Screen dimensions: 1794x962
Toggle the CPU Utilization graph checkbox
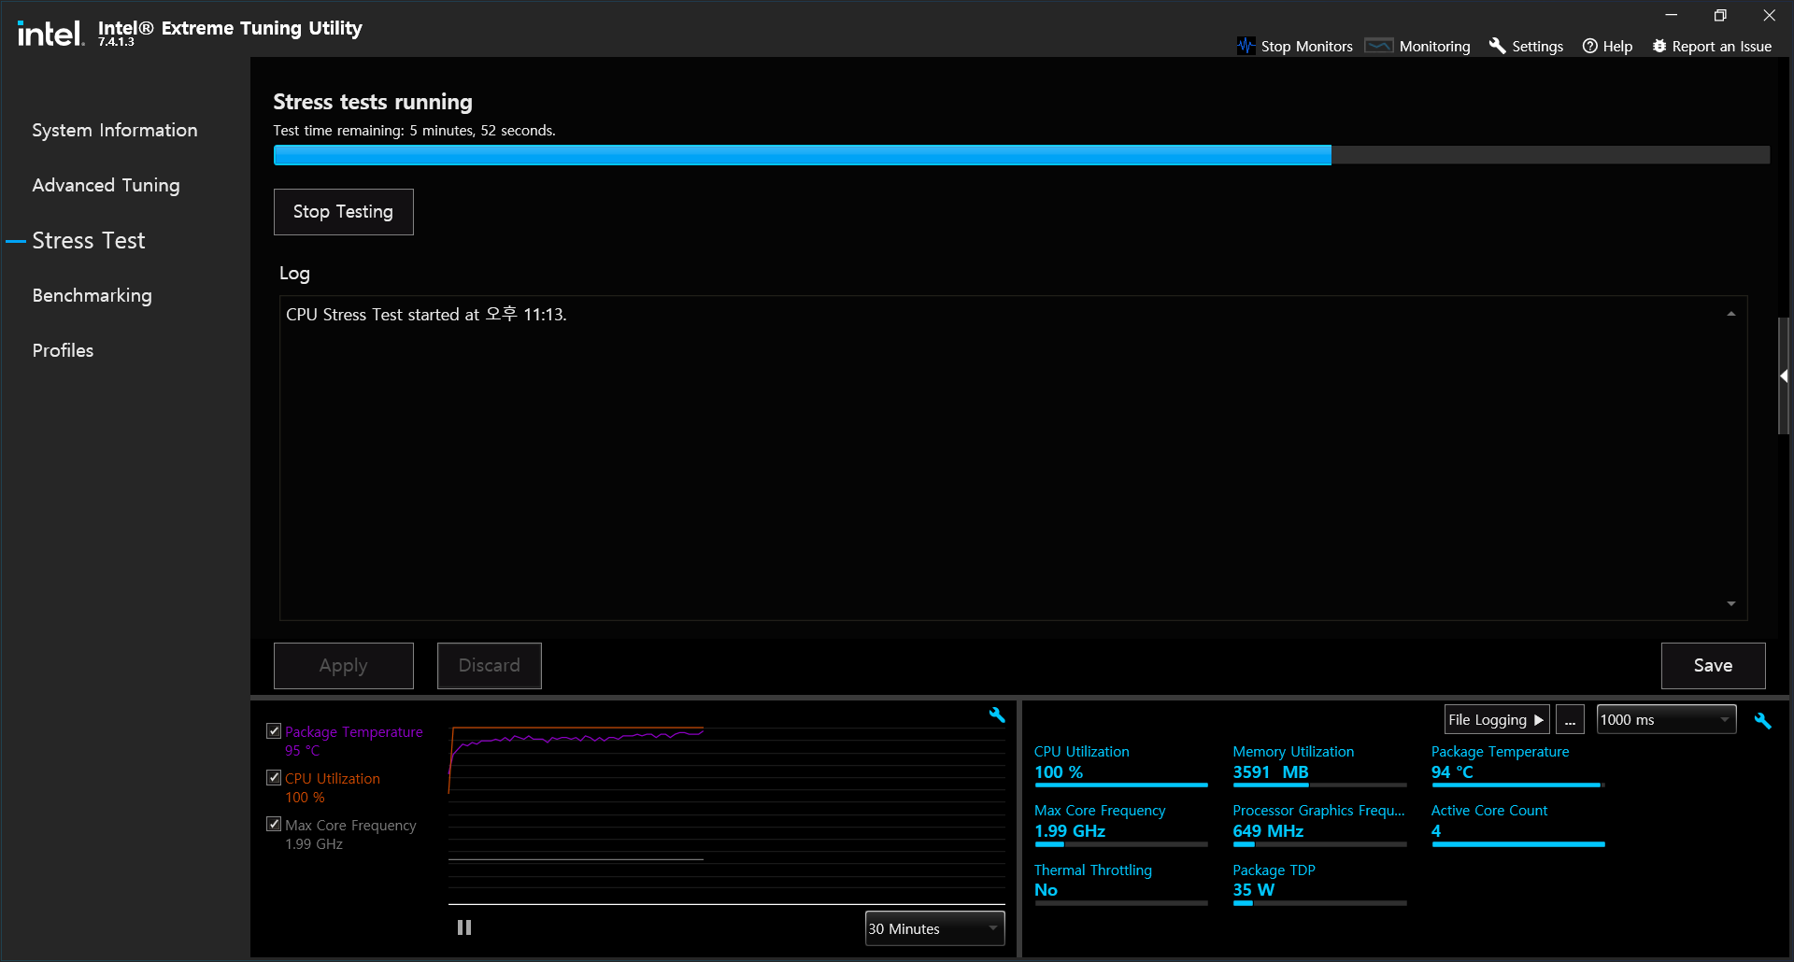[x=274, y=777]
